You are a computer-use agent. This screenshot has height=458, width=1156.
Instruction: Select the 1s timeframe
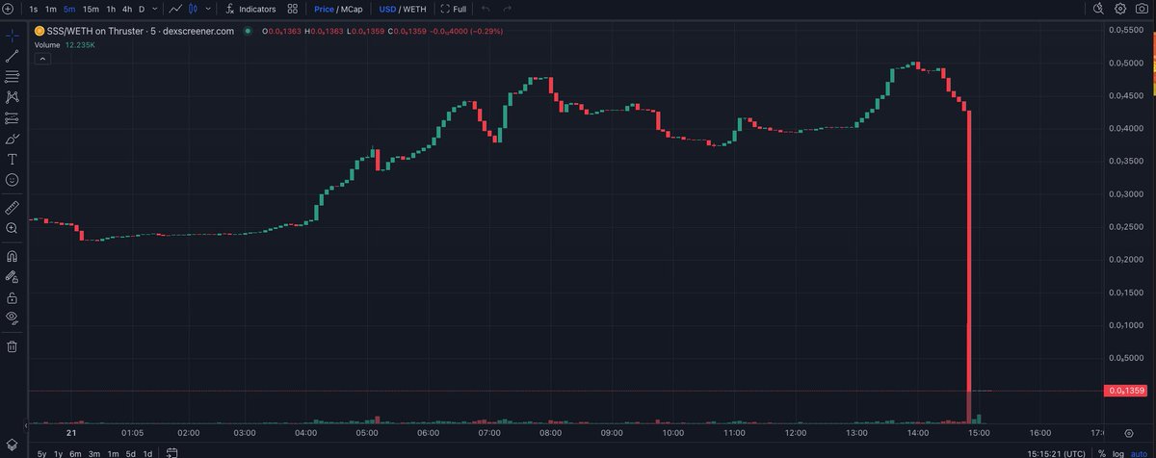pyautogui.click(x=34, y=9)
